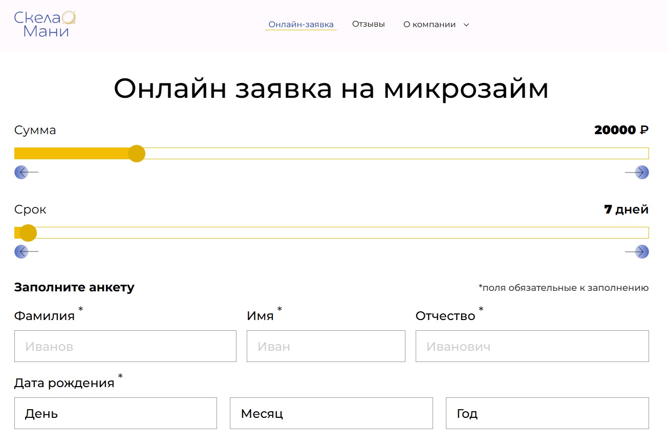Focus the Фамилия input field
668x446 pixels.
click(125, 346)
